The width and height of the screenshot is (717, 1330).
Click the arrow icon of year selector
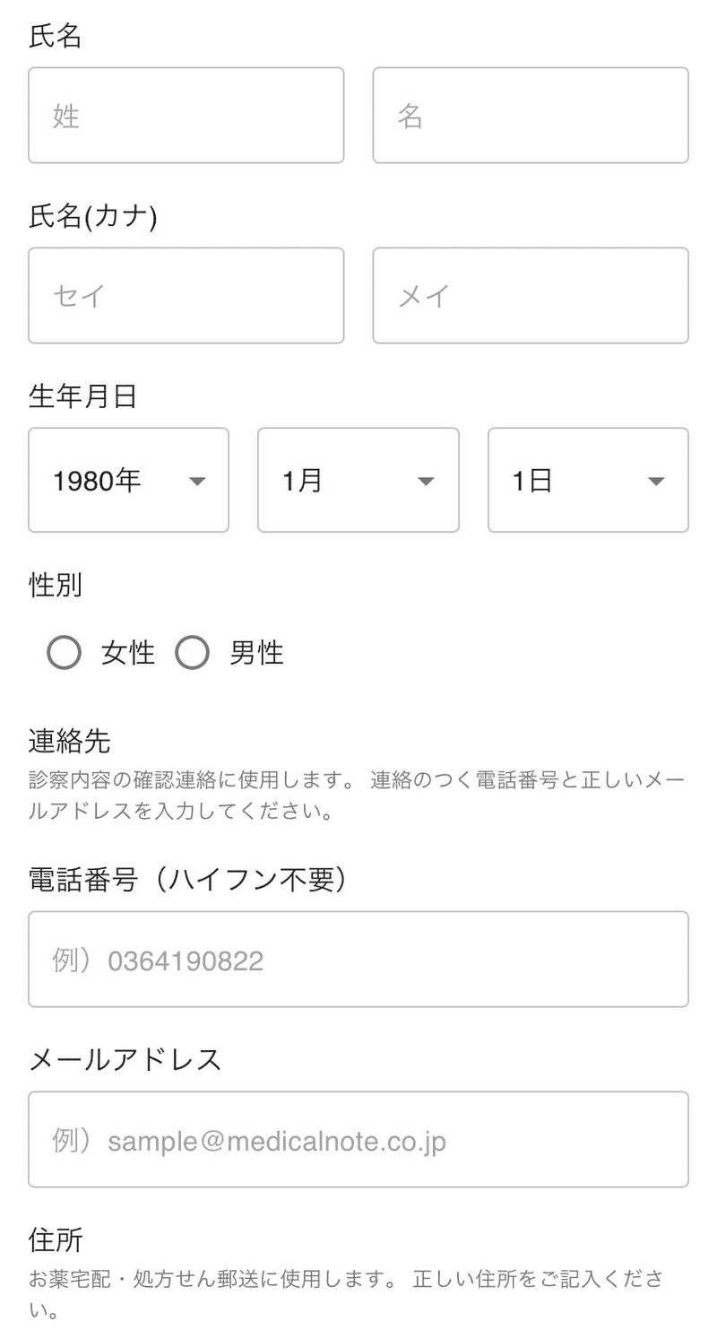[x=197, y=482]
